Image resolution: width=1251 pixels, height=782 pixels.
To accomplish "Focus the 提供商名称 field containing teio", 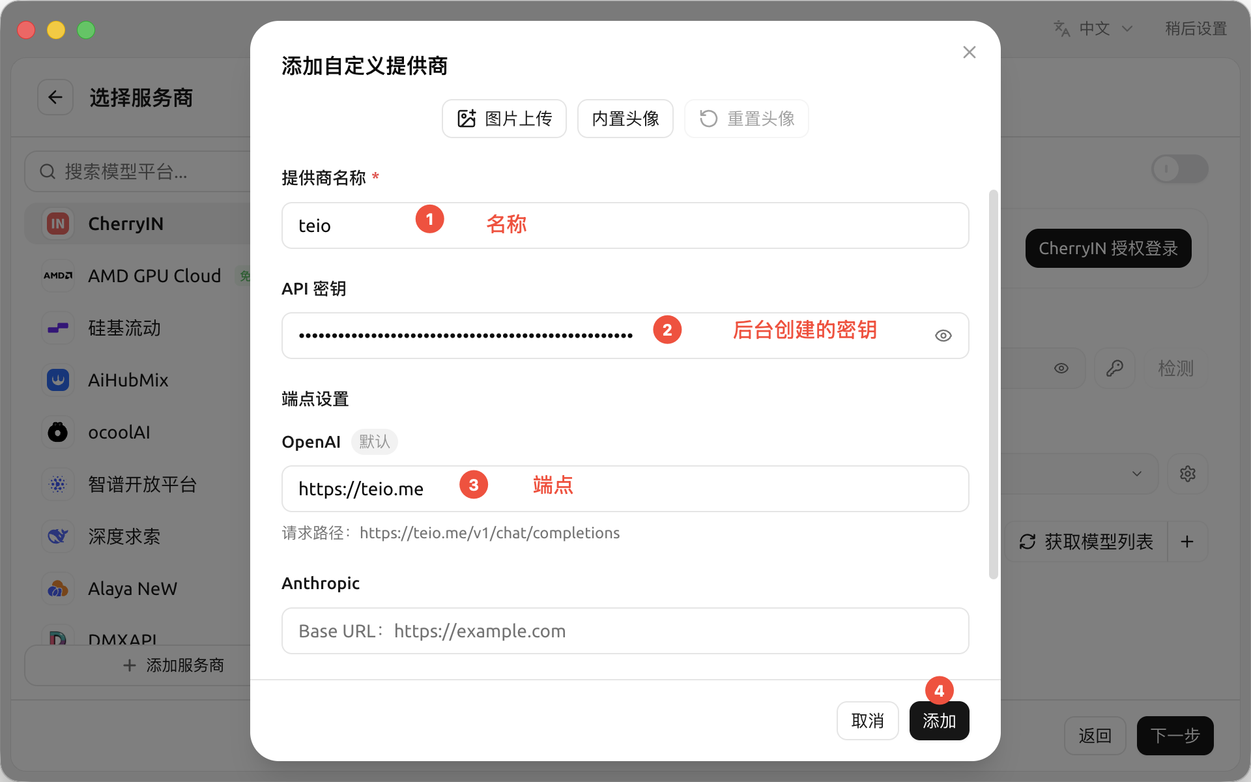I will [625, 225].
